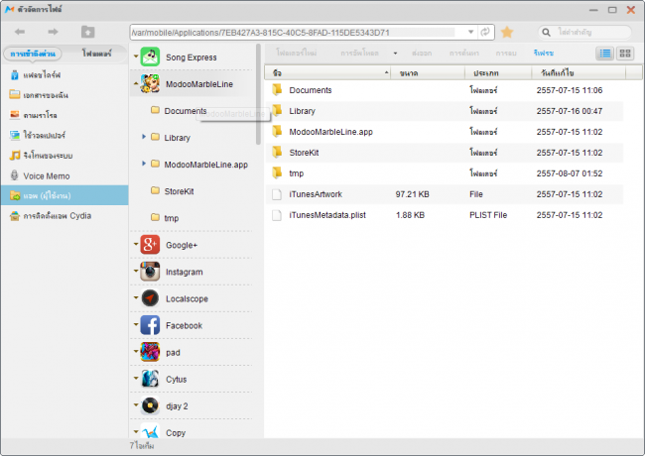Select the djay 2 app icon
Screen dimensions: 645x456
pyautogui.click(x=150, y=405)
